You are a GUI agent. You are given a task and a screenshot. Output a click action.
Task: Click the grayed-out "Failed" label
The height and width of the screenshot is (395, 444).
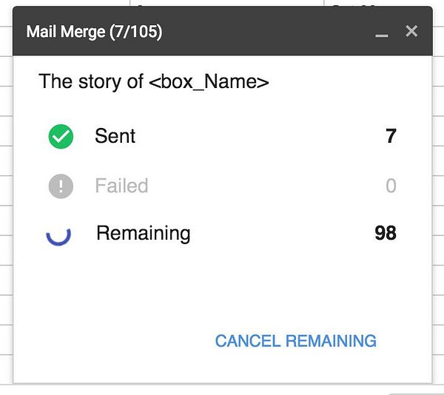121,186
